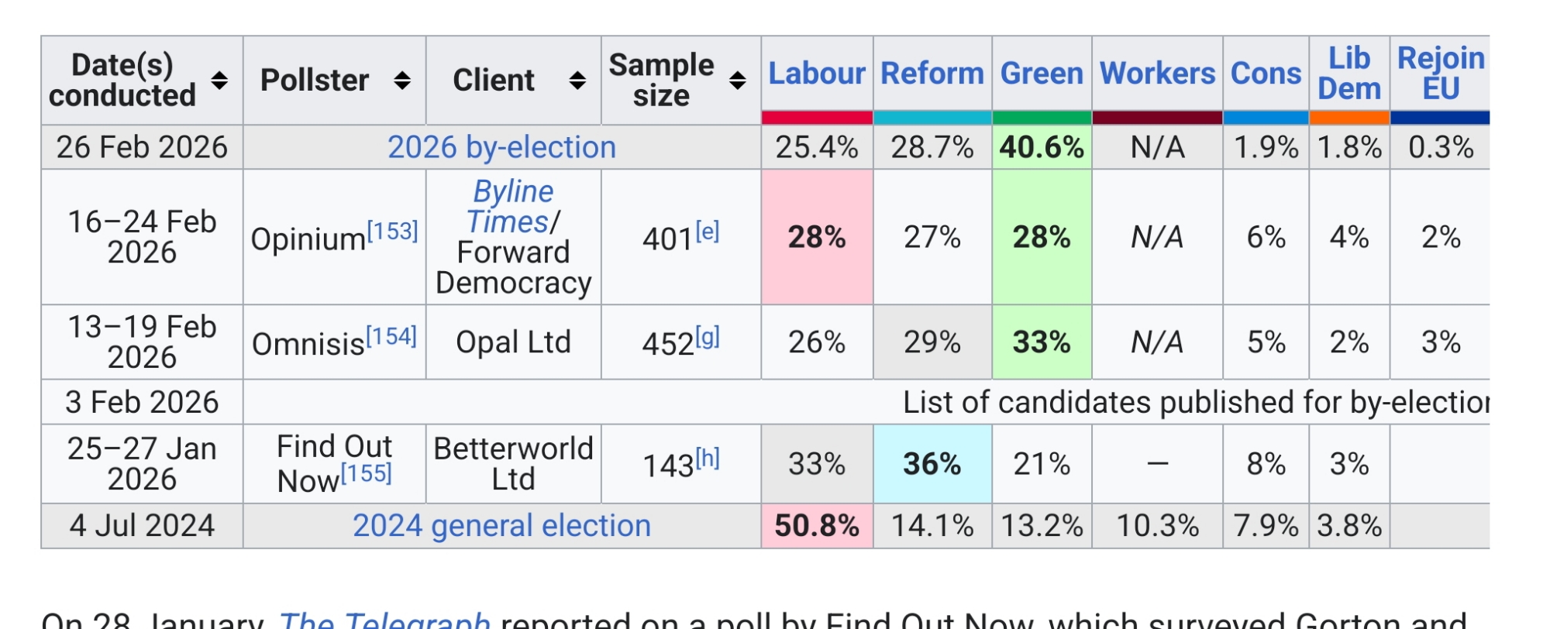Jump to Omnisis citation 154
Screen dimensions: 1550x629
point(391,336)
